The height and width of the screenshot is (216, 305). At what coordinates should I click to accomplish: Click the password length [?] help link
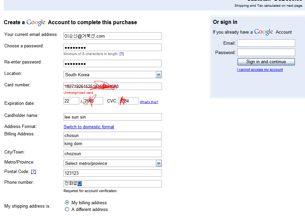pyautogui.click(x=122, y=54)
